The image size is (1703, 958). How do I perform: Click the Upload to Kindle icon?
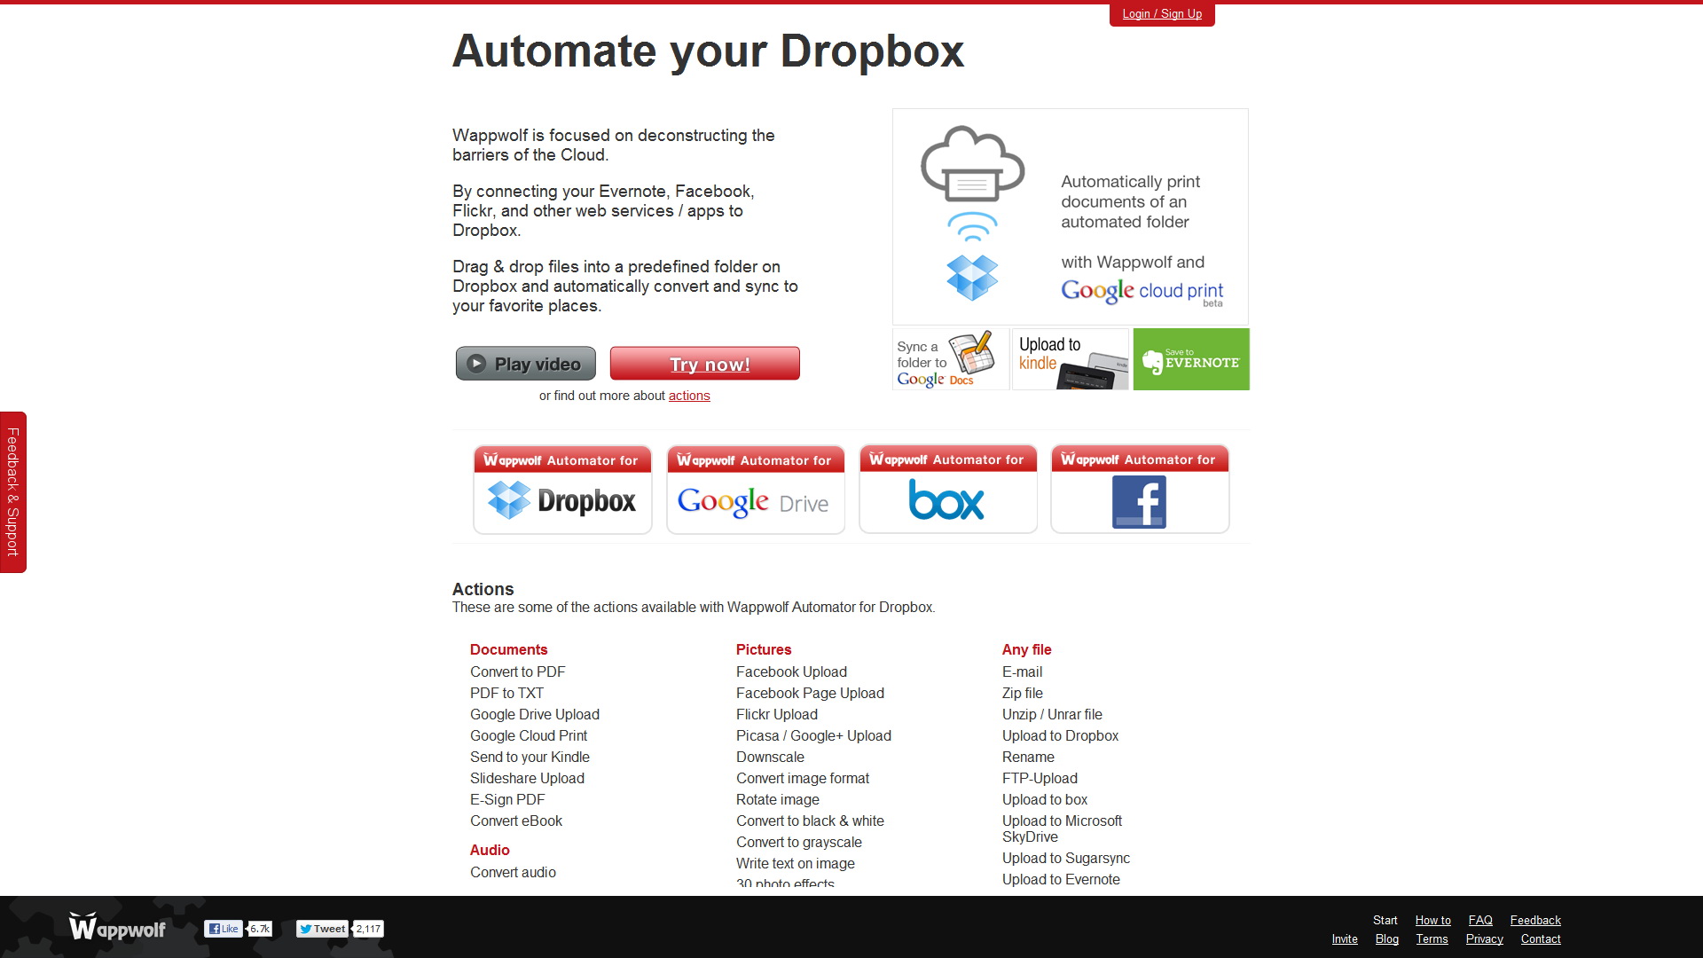tap(1067, 359)
